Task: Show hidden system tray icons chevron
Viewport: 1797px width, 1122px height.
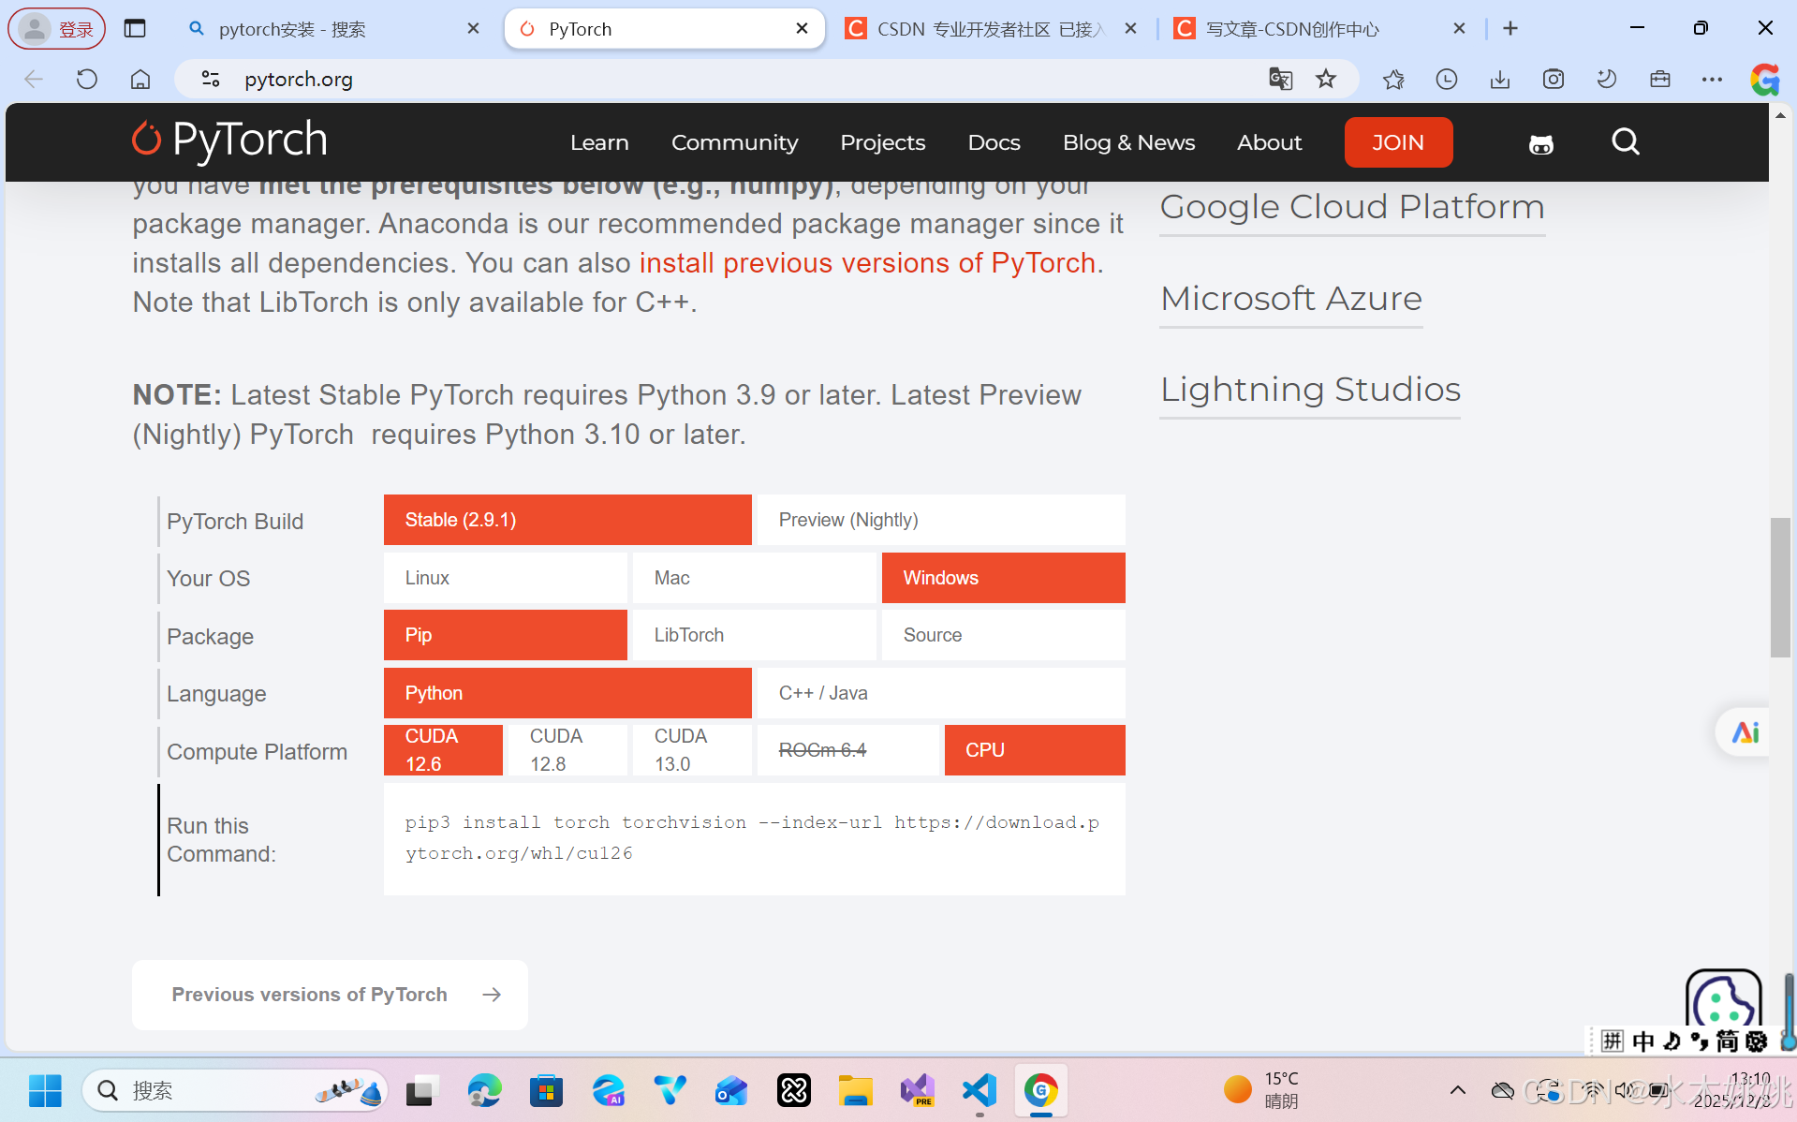Action: point(1458,1090)
